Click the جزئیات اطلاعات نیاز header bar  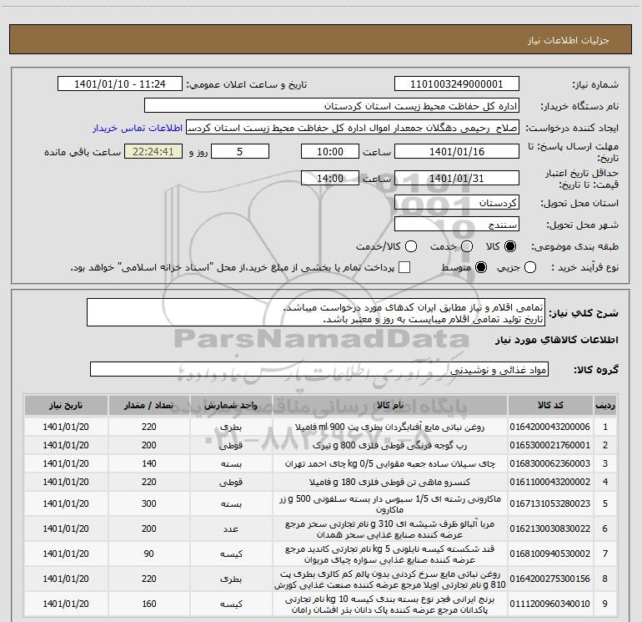pos(320,40)
